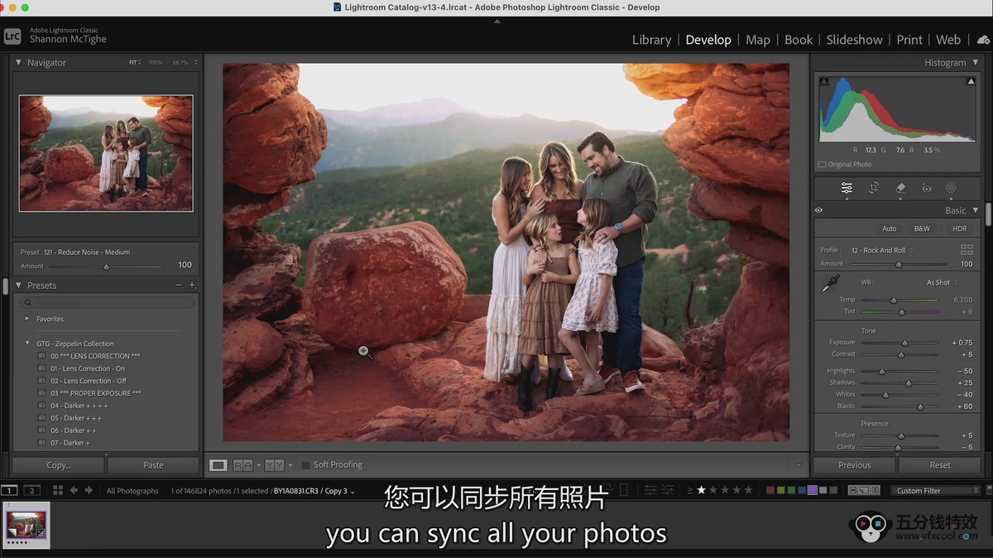
Task: Open white balance As Shot dropdown
Action: pyautogui.click(x=942, y=282)
